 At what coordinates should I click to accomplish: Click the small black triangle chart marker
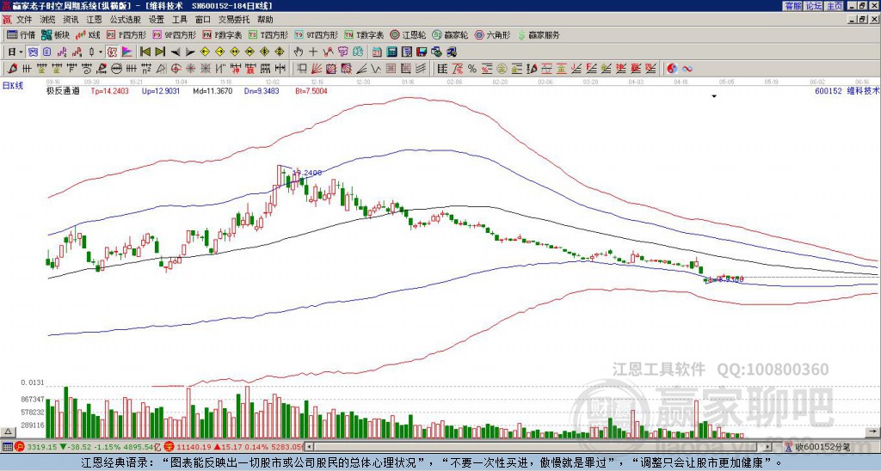(713, 97)
